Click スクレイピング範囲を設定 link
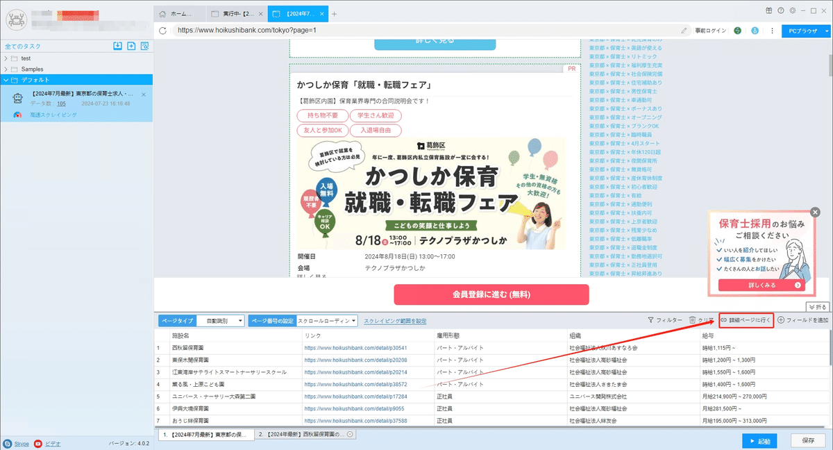The image size is (833, 450). coord(395,321)
